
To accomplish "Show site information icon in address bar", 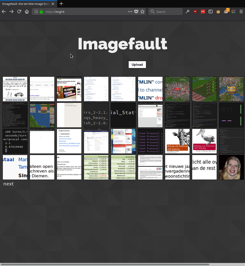I will point(36,12).
